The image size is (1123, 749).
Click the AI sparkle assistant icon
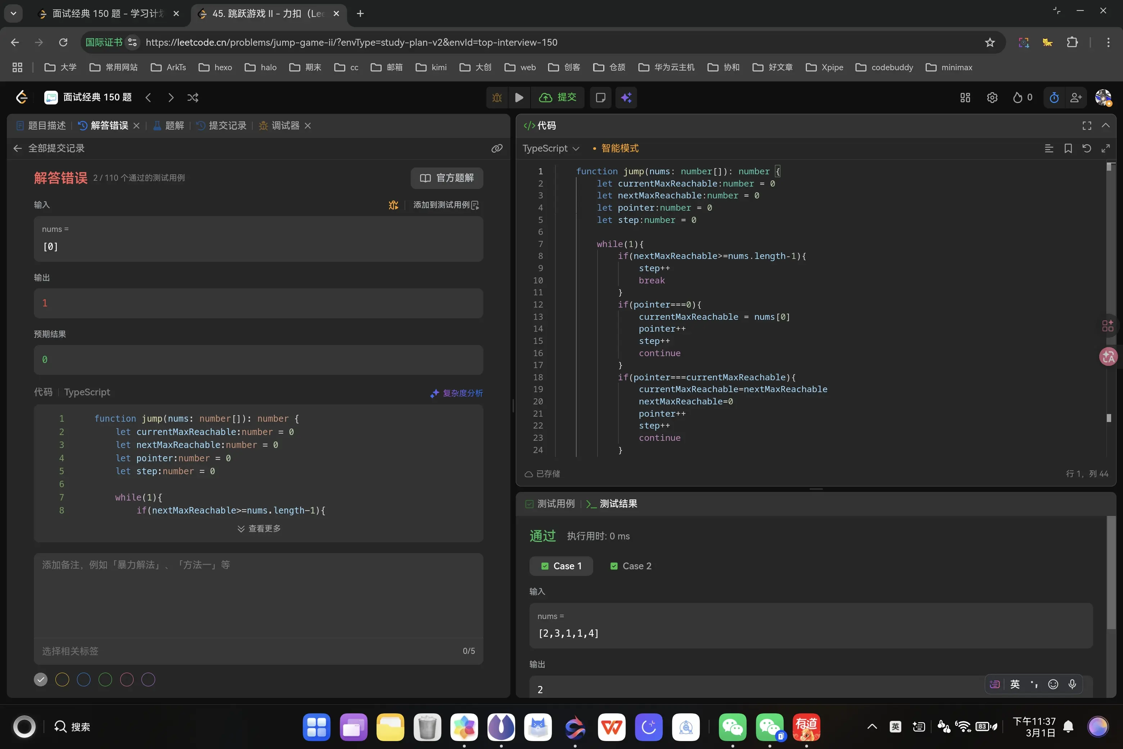[x=626, y=98]
